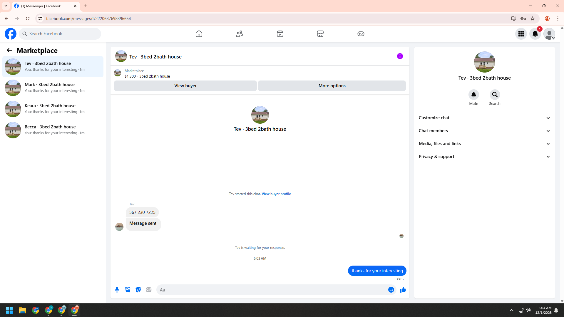Open the taskbar clock and date

[543, 310]
